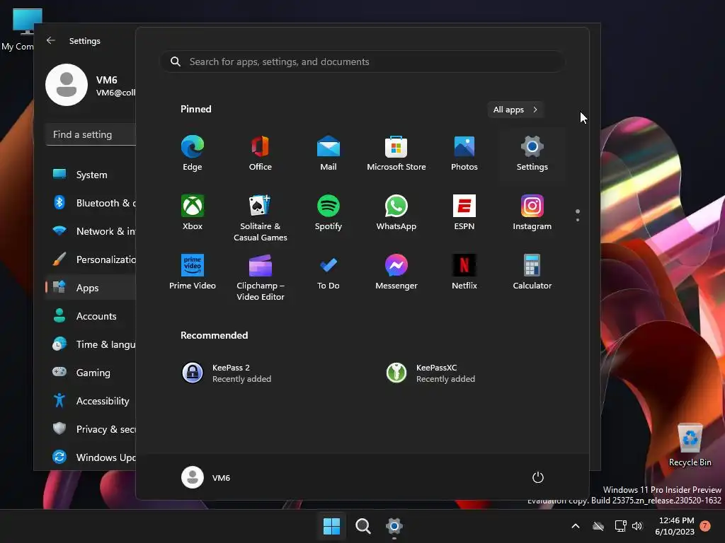Viewport: 725px width, 543px height.
Task: Switch to Settings from the taskbar
Action: point(394,526)
